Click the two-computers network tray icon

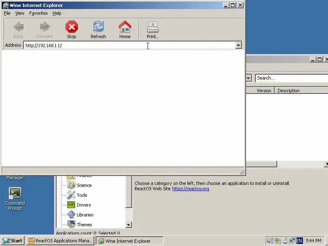coord(292,241)
